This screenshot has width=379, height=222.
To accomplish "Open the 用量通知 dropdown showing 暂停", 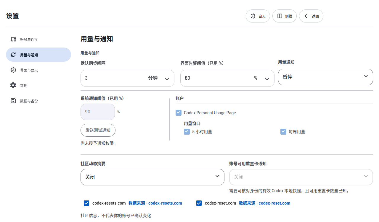I will coord(325,77).
